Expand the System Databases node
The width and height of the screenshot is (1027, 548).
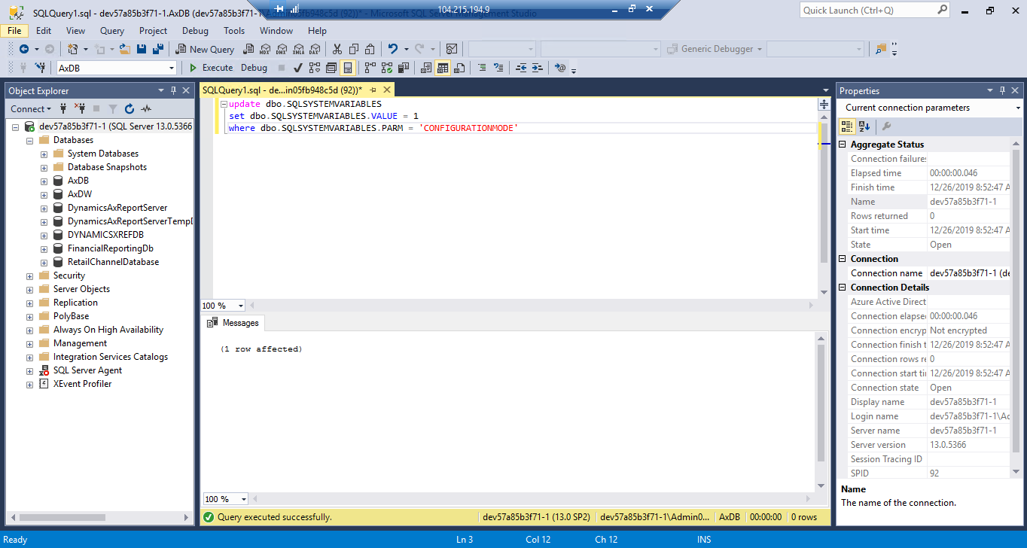[44, 154]
